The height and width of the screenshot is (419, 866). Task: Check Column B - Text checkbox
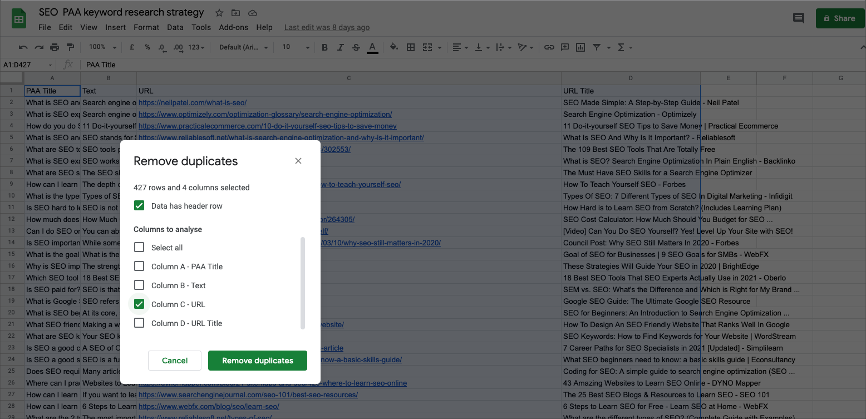pyautogui.click(x=139, y=285)
